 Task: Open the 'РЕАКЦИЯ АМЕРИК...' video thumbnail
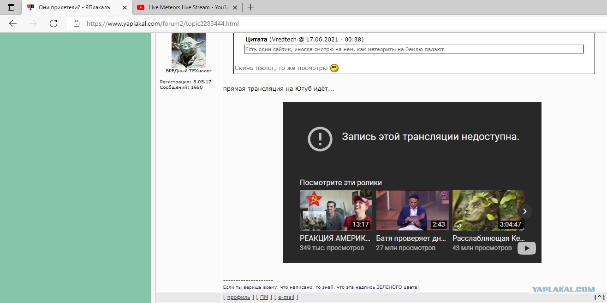pos(336,210)
